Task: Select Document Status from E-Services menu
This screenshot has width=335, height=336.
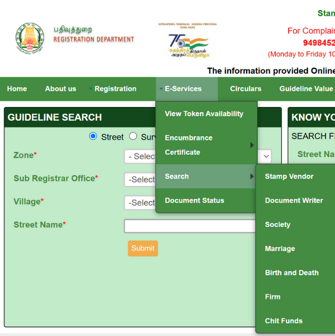Action: pos(194,201)
